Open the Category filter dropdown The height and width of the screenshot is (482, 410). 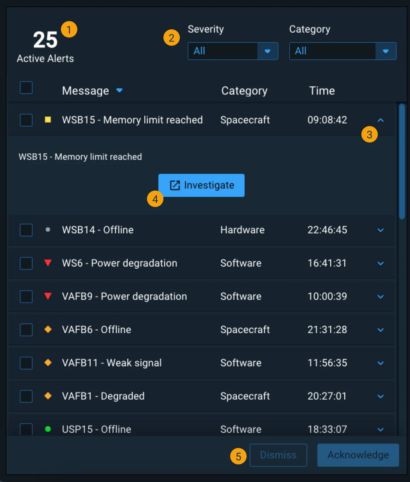click(x=343, y=51)
